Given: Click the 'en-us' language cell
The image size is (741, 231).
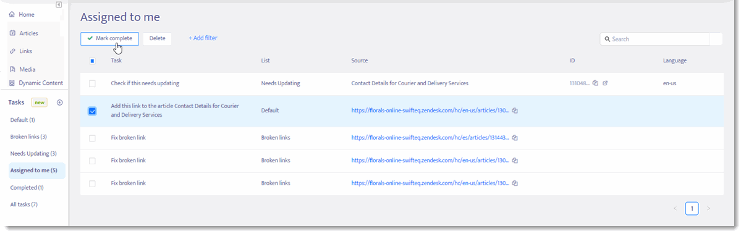Looking at the screenshot, I should pyautogui.click(x=670, y=83).
